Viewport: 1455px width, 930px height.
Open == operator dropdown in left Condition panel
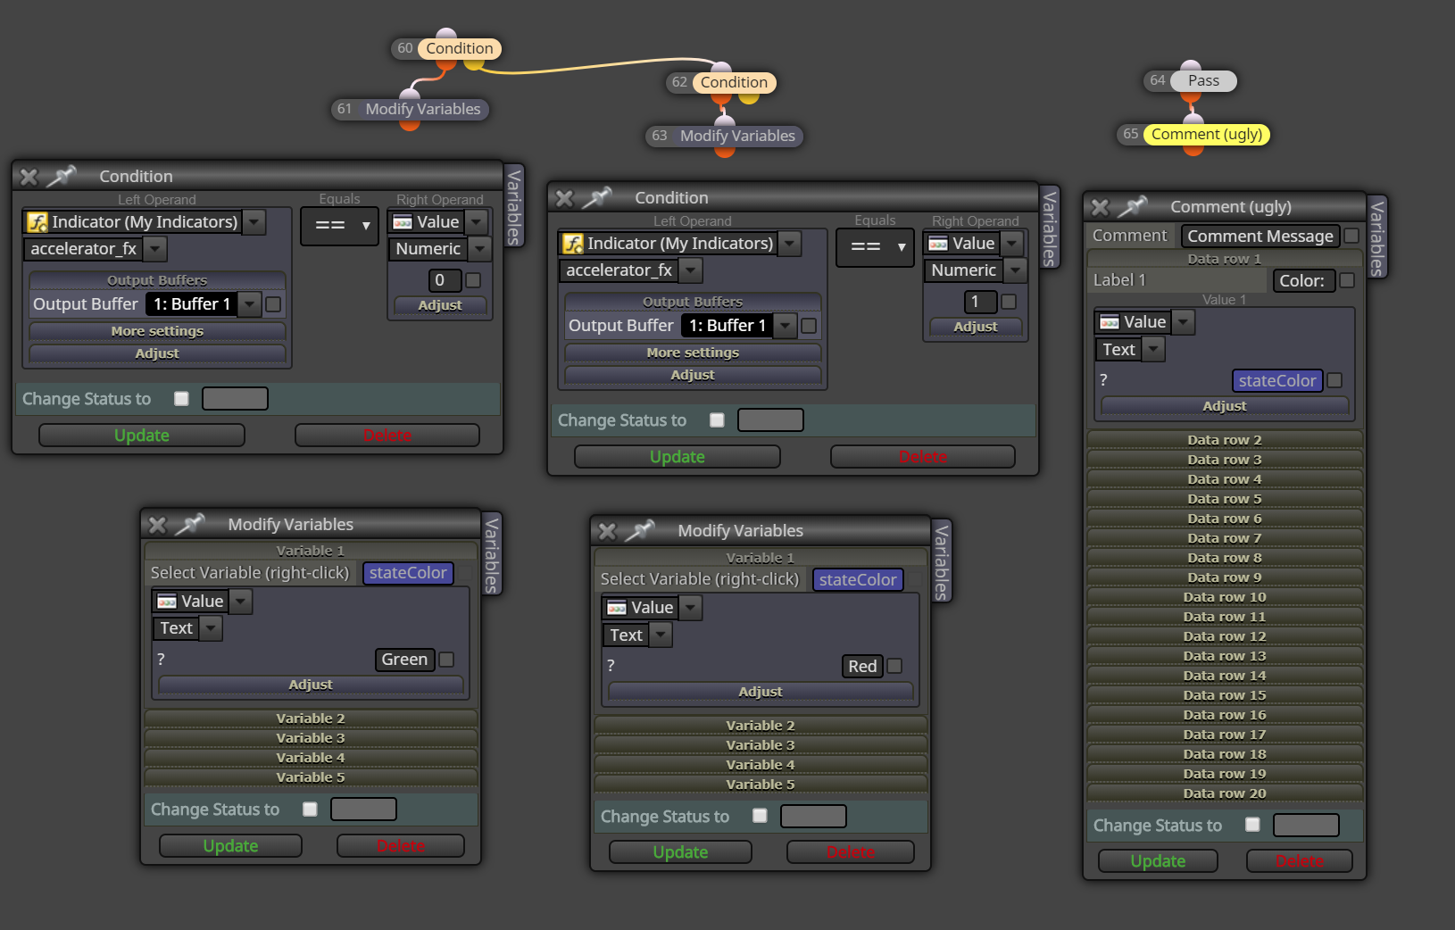(340, 226)
